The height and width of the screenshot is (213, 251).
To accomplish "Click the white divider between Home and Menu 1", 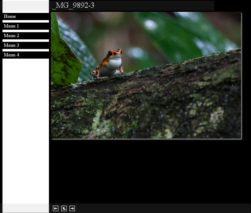I will click(26, 21).
